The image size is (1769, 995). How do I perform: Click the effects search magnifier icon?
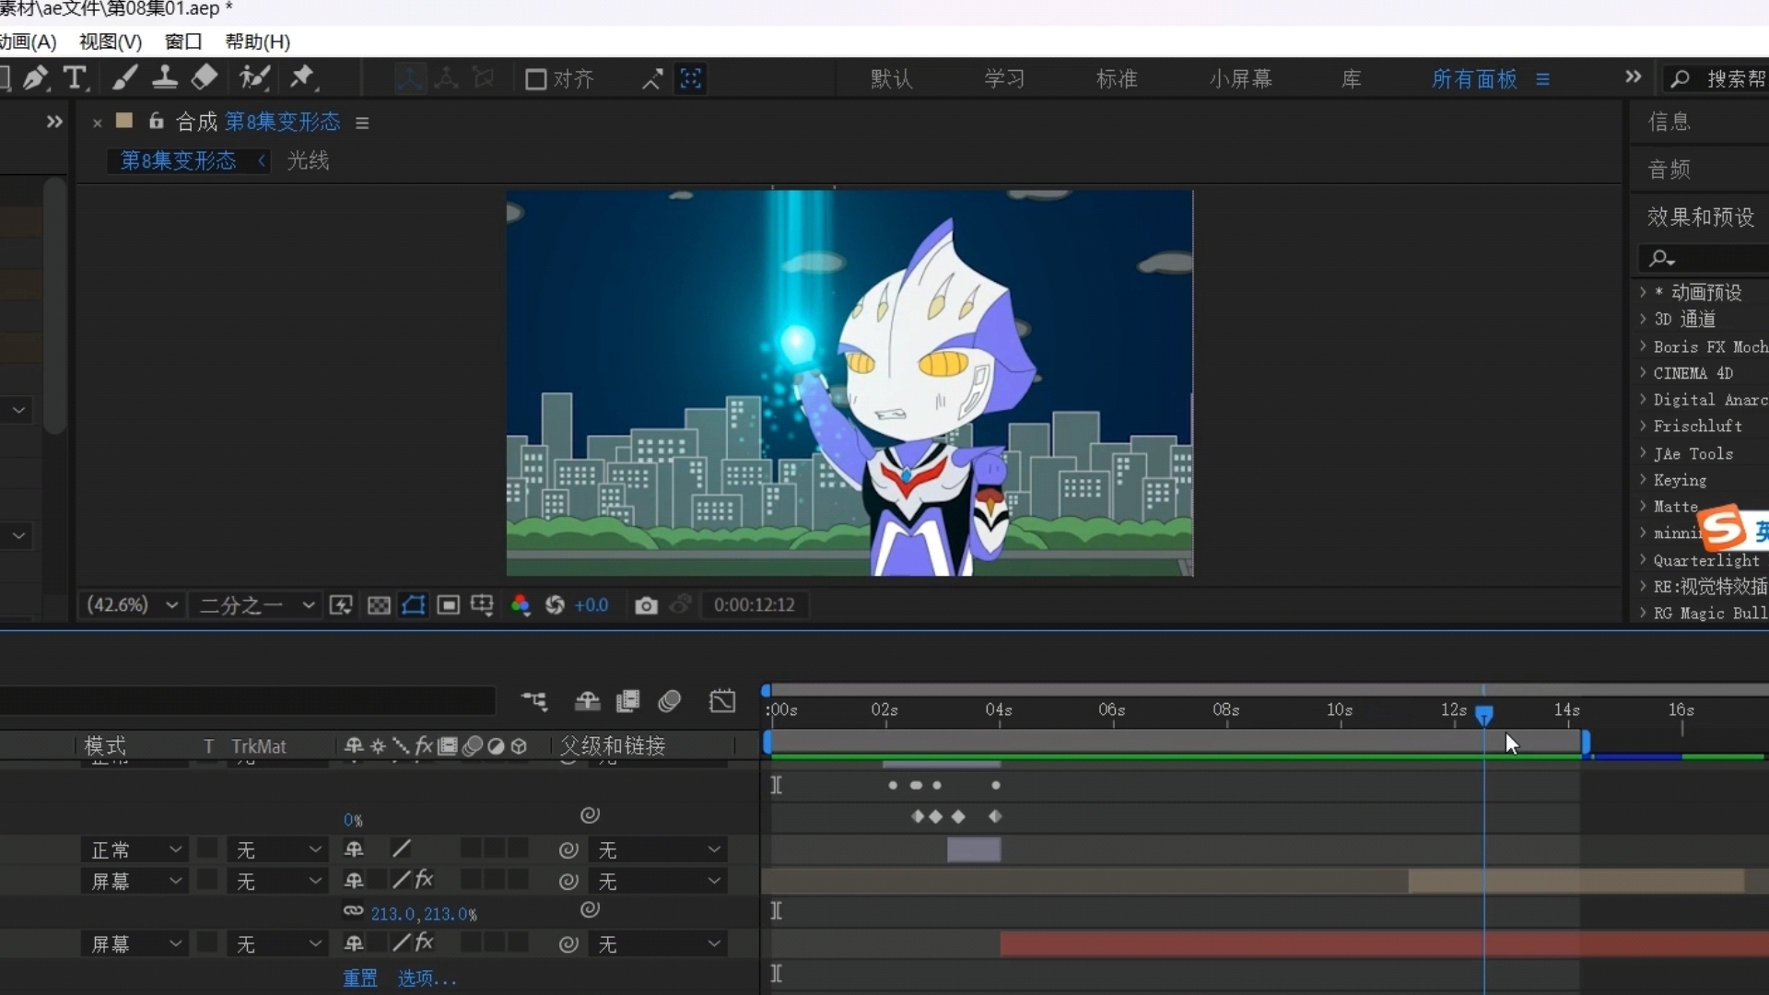coord(1661,258)
